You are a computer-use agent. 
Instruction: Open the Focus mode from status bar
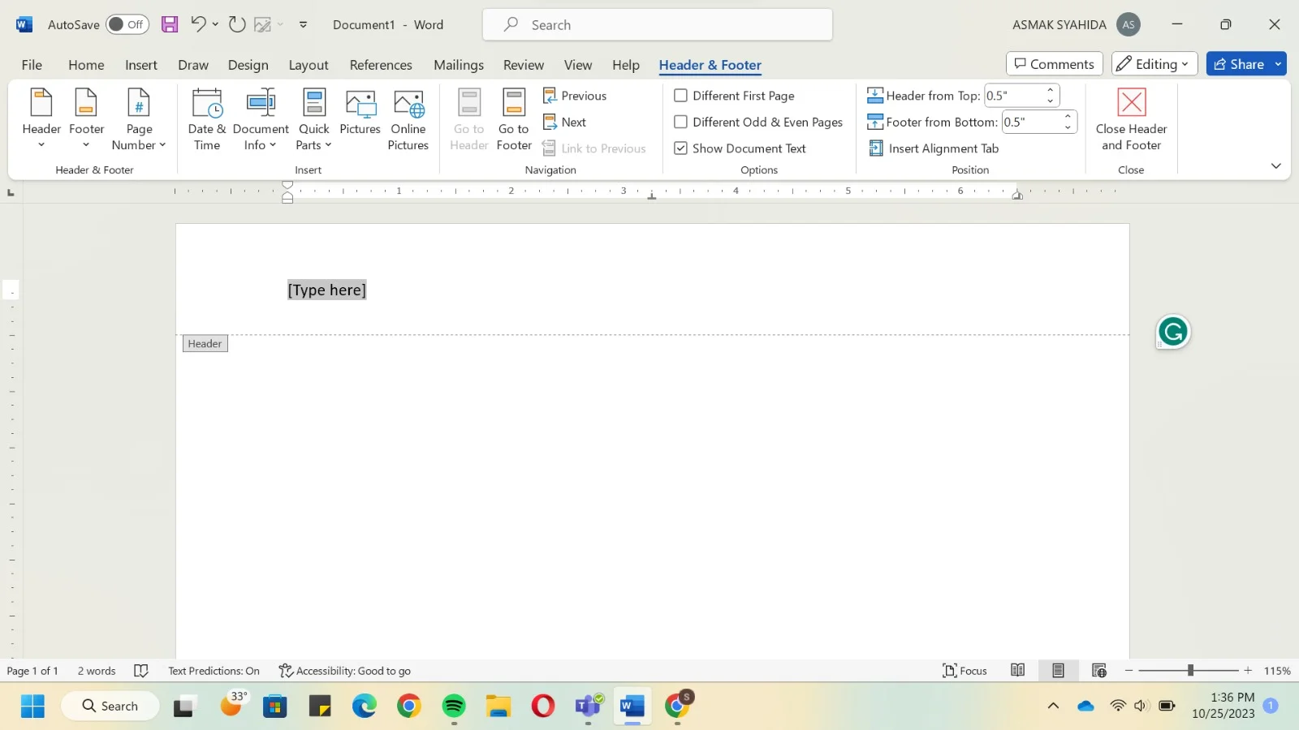965,671
